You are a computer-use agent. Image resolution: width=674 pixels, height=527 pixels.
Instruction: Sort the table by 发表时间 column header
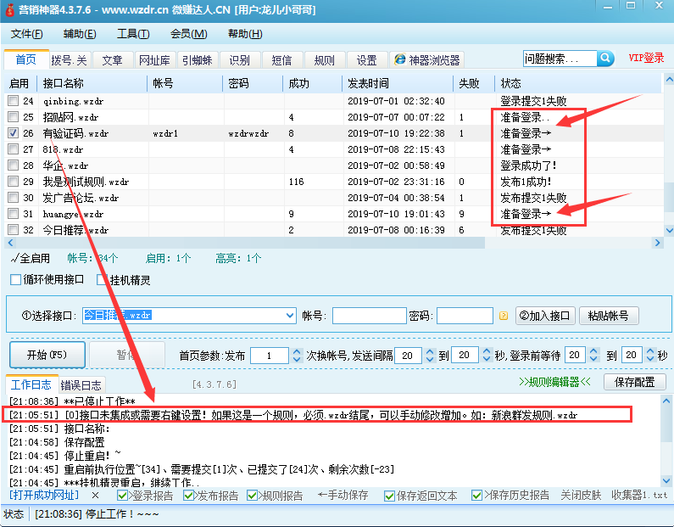(397, 83)
